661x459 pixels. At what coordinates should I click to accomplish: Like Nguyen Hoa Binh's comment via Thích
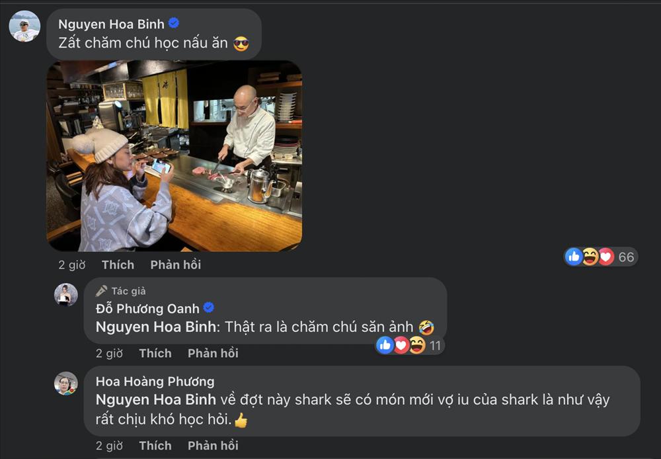pos(118,264)
